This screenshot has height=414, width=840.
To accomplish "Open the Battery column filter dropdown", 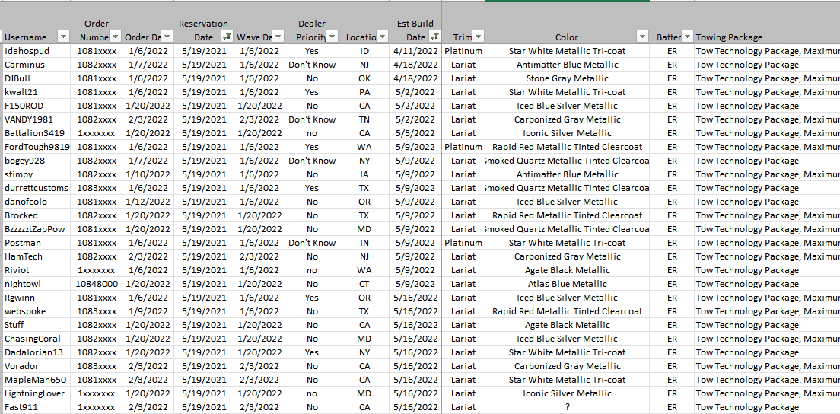I will pos(687,37).
